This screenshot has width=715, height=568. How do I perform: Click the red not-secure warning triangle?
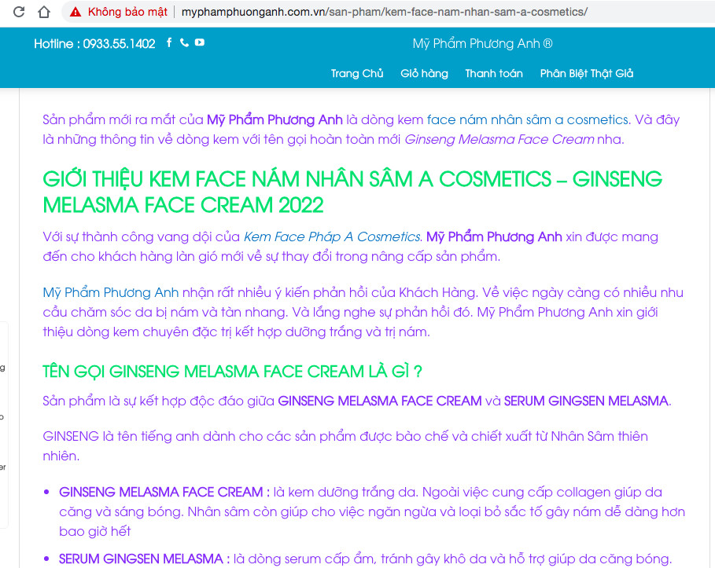tap(76, 12)
